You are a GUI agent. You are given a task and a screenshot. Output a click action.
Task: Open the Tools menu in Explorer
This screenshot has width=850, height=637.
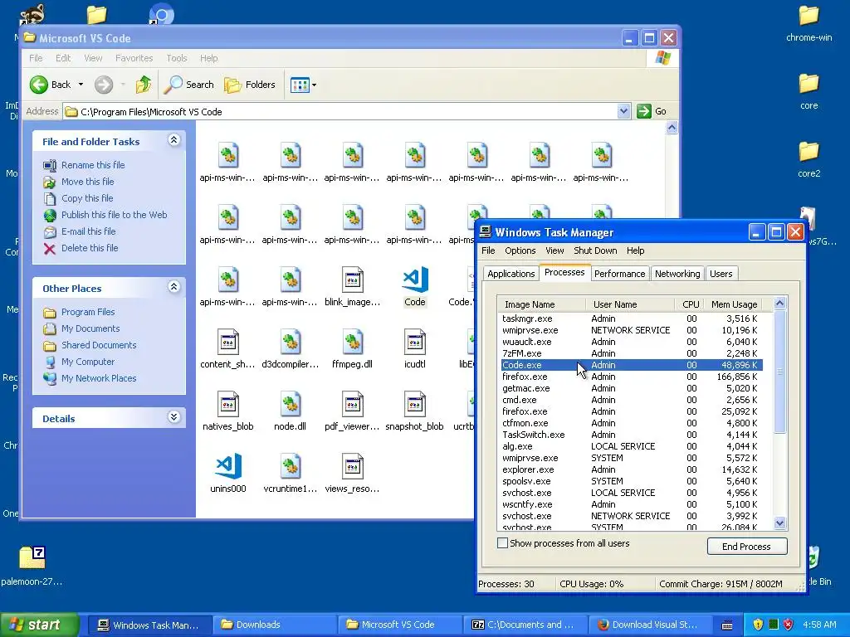[177, 58]
